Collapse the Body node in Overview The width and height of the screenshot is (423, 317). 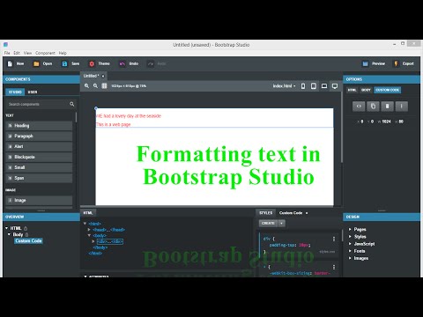click(x=9, y=234)
